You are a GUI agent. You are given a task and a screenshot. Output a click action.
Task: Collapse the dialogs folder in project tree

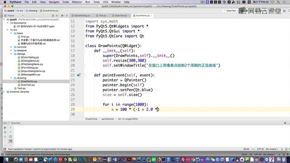click(x=11, y=54)
